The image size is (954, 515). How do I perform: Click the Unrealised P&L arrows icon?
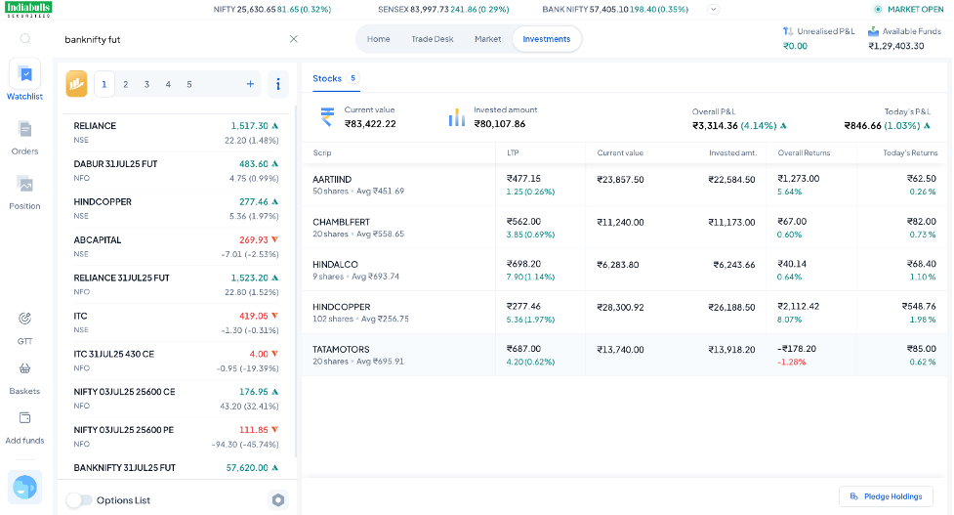coord(788,31)
